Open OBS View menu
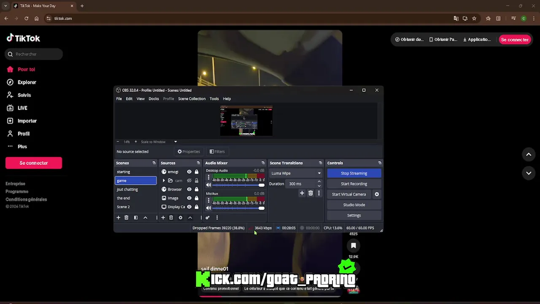Screen dimensions: 540x304 (x=140, y=99)
